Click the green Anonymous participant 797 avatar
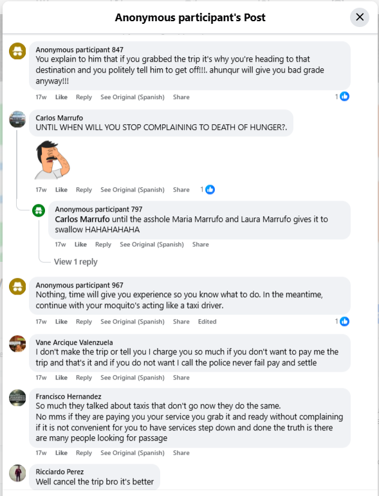The height and width of the screenshot is (496, 379). tap(39, 210)
